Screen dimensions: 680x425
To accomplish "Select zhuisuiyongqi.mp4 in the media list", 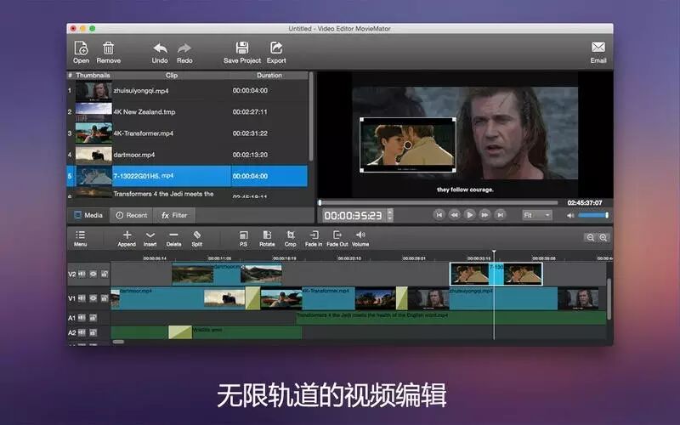I will 187,91.
